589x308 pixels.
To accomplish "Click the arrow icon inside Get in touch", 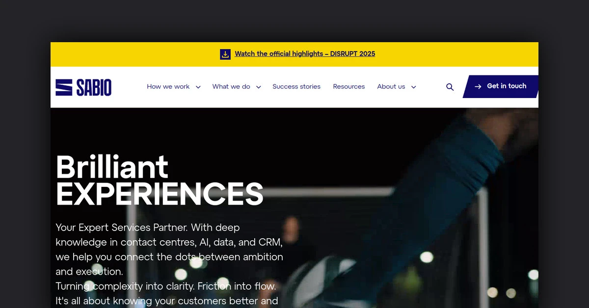I will [x=478, y=86].
